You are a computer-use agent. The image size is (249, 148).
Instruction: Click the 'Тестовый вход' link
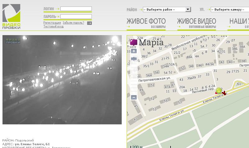53,26
